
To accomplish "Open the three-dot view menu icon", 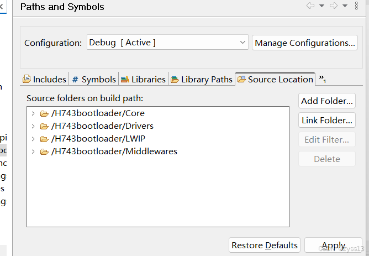I will point(356,6).
